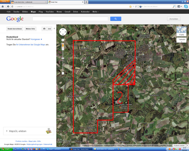
Task: Collapse overview map arrow at bottom-right corner
Action: (x=188, y=145)
